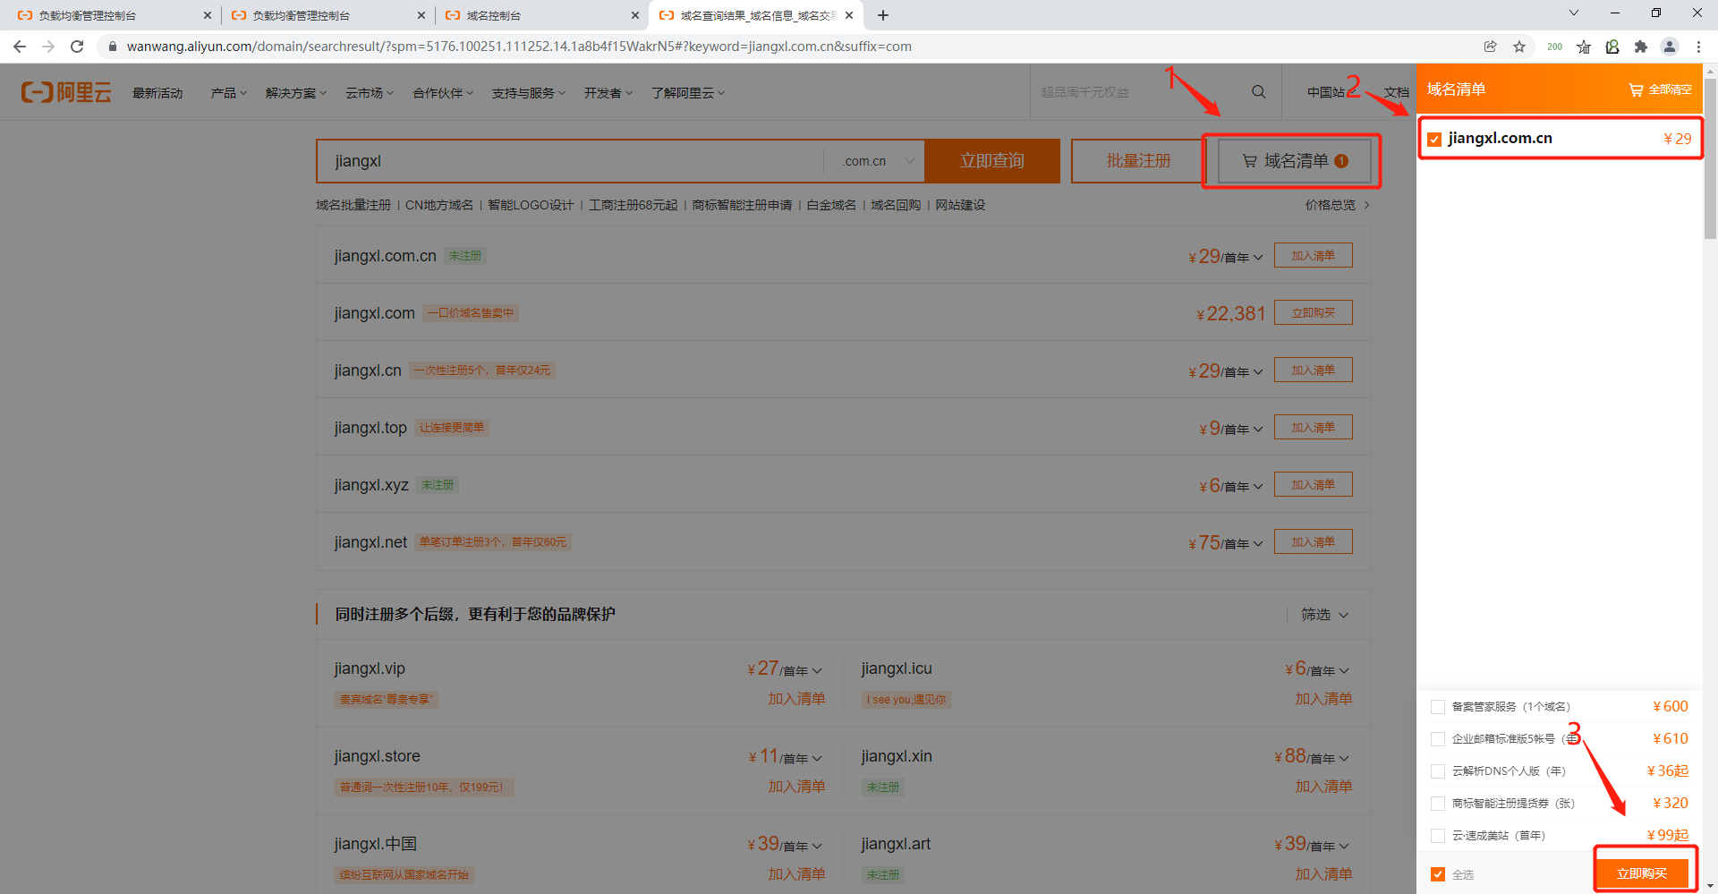
Task: Click 立即购买 for jiangxl.com
Action: click(x=1313, y=313)
